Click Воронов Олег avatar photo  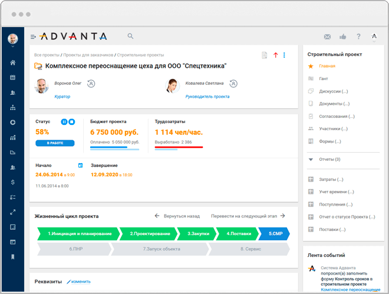point(41,86)
